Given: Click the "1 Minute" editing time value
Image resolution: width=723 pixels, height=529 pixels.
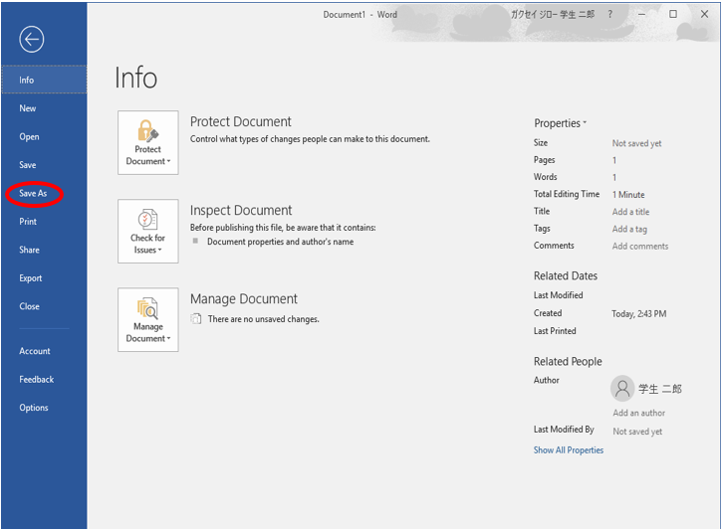Looking at the screenshot, I should (628, 195).
